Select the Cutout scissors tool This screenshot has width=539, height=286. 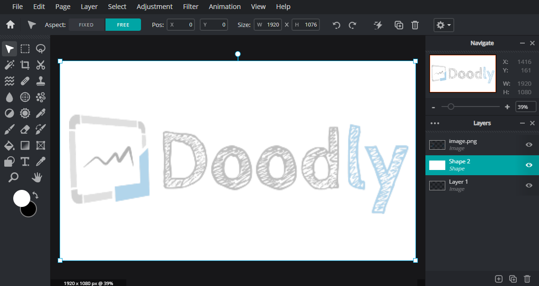click(x=41, y=65)
